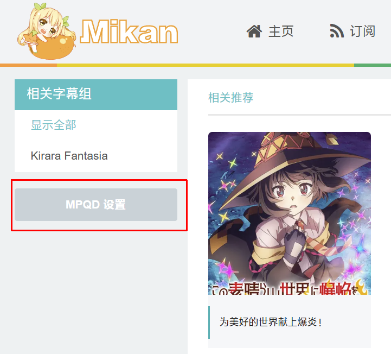The height and width of the screenshot is (354, 391).
Task: Click the green segment of the header stripe
Action: 373,65
